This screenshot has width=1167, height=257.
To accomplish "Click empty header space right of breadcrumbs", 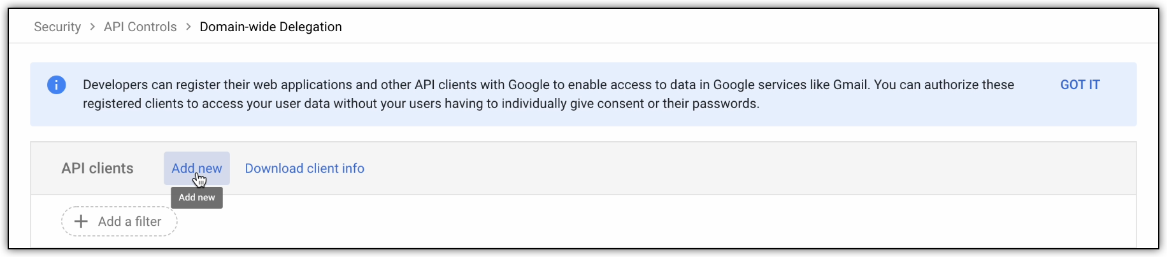I will pos(745,27).
